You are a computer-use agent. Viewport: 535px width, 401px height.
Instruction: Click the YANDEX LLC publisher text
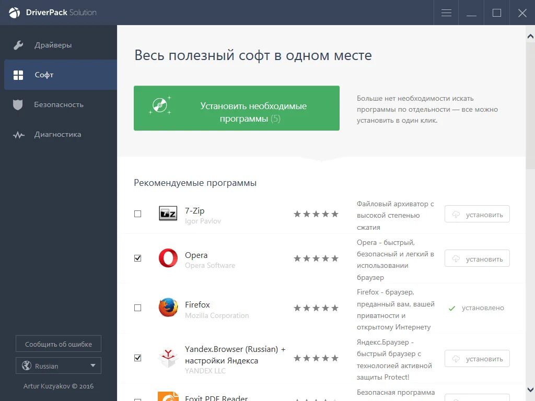click(x=205, y=371)
